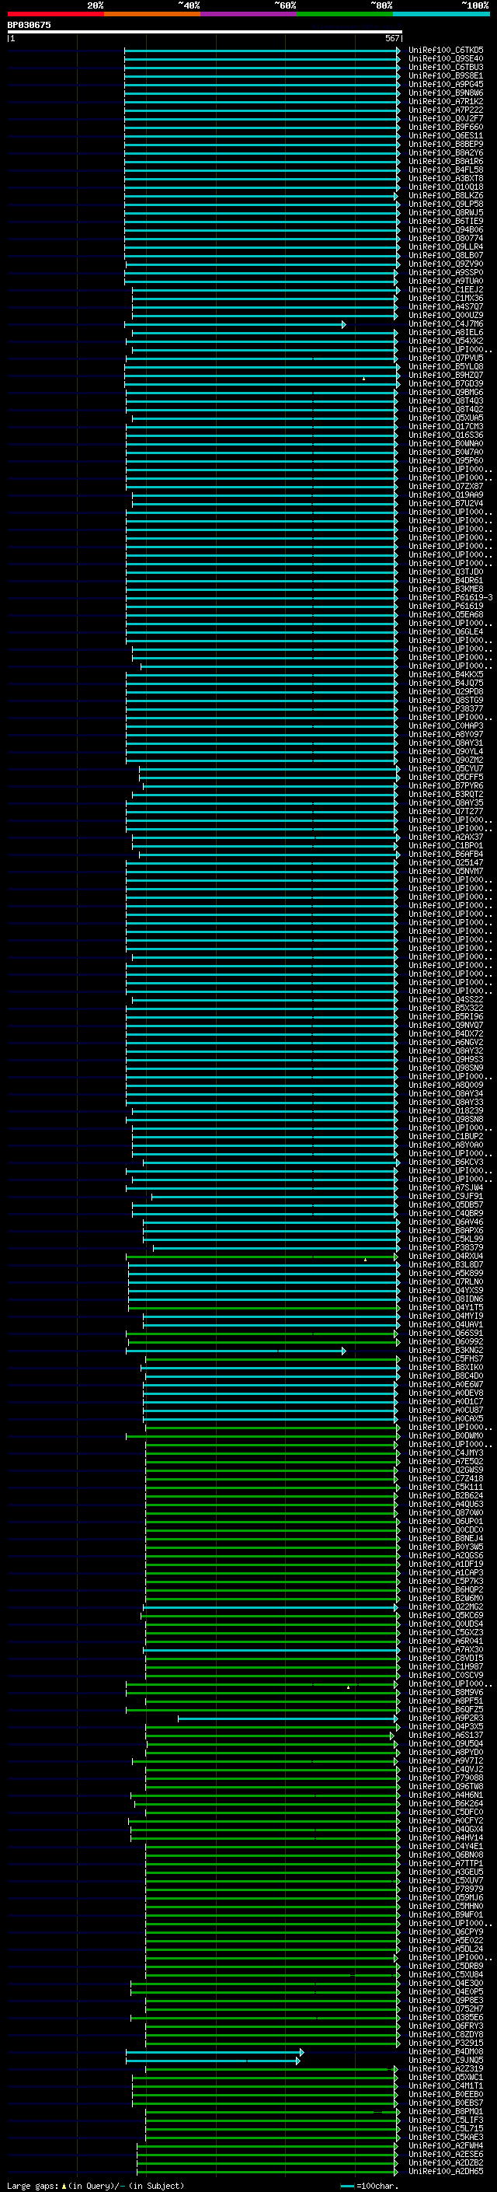Open UniRef100_Q752H7 hit
Viewport: 497px width, 2192px height.
point(446,2009)
